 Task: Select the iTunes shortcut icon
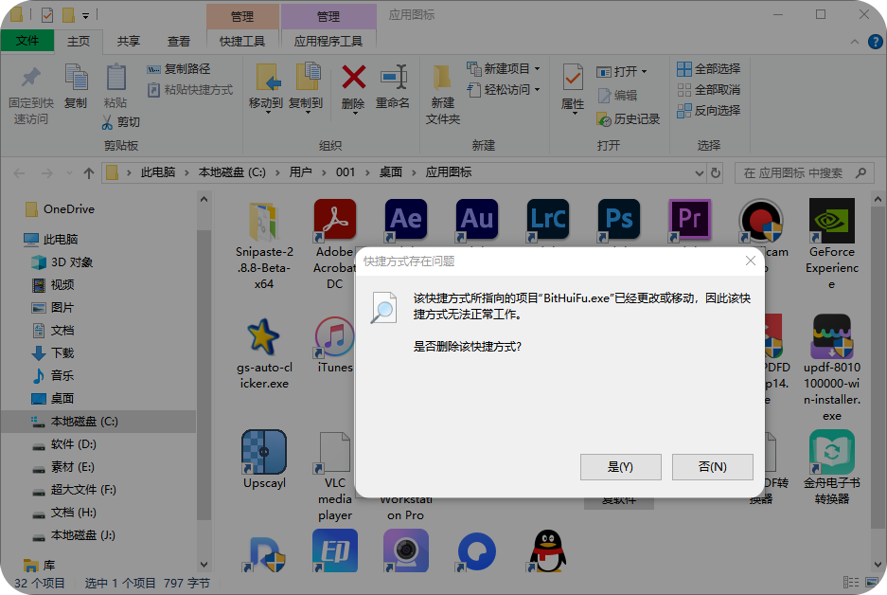(x=335, y=337)
